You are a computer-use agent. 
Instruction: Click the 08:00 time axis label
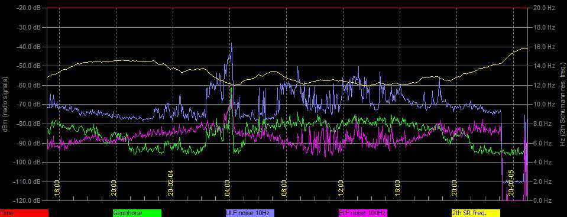(284, 187)
